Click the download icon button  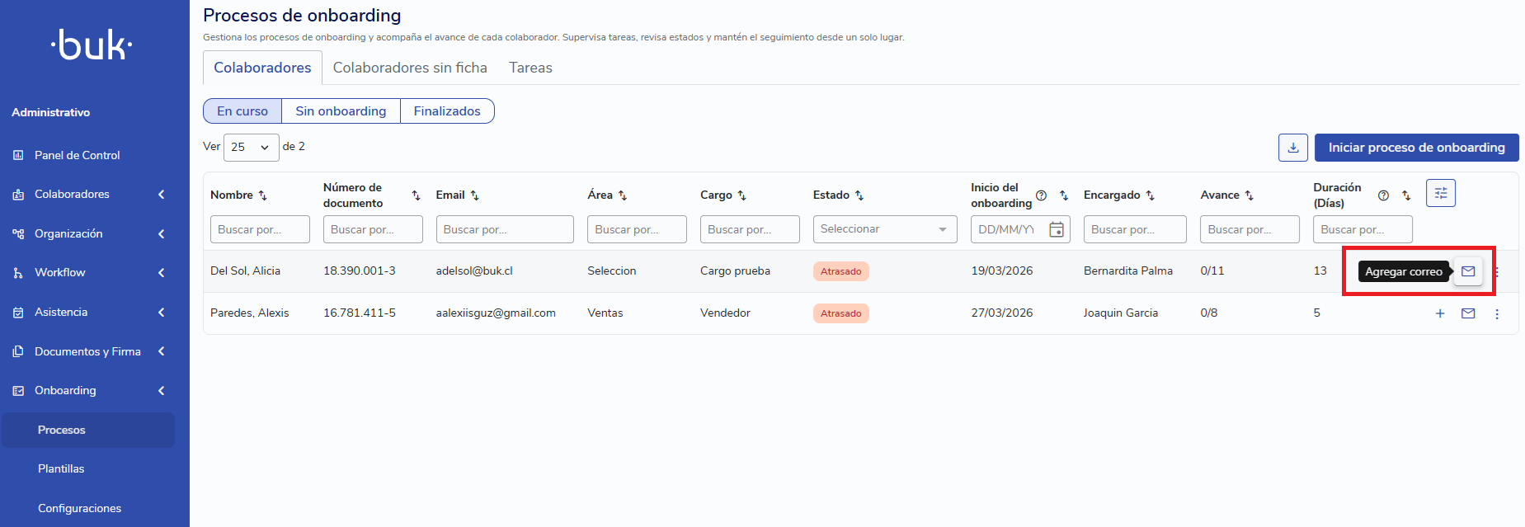(1292, 148)
